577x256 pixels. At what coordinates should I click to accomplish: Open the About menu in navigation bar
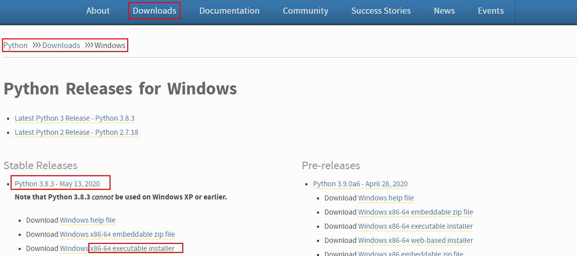(x=98, y=11)
